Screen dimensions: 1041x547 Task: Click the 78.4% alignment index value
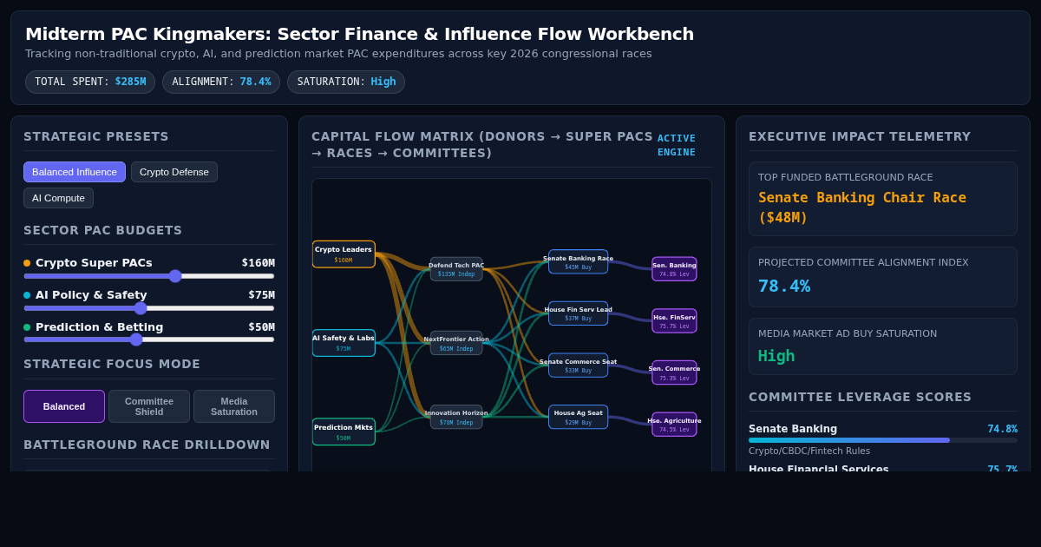[x=784, y=286]
